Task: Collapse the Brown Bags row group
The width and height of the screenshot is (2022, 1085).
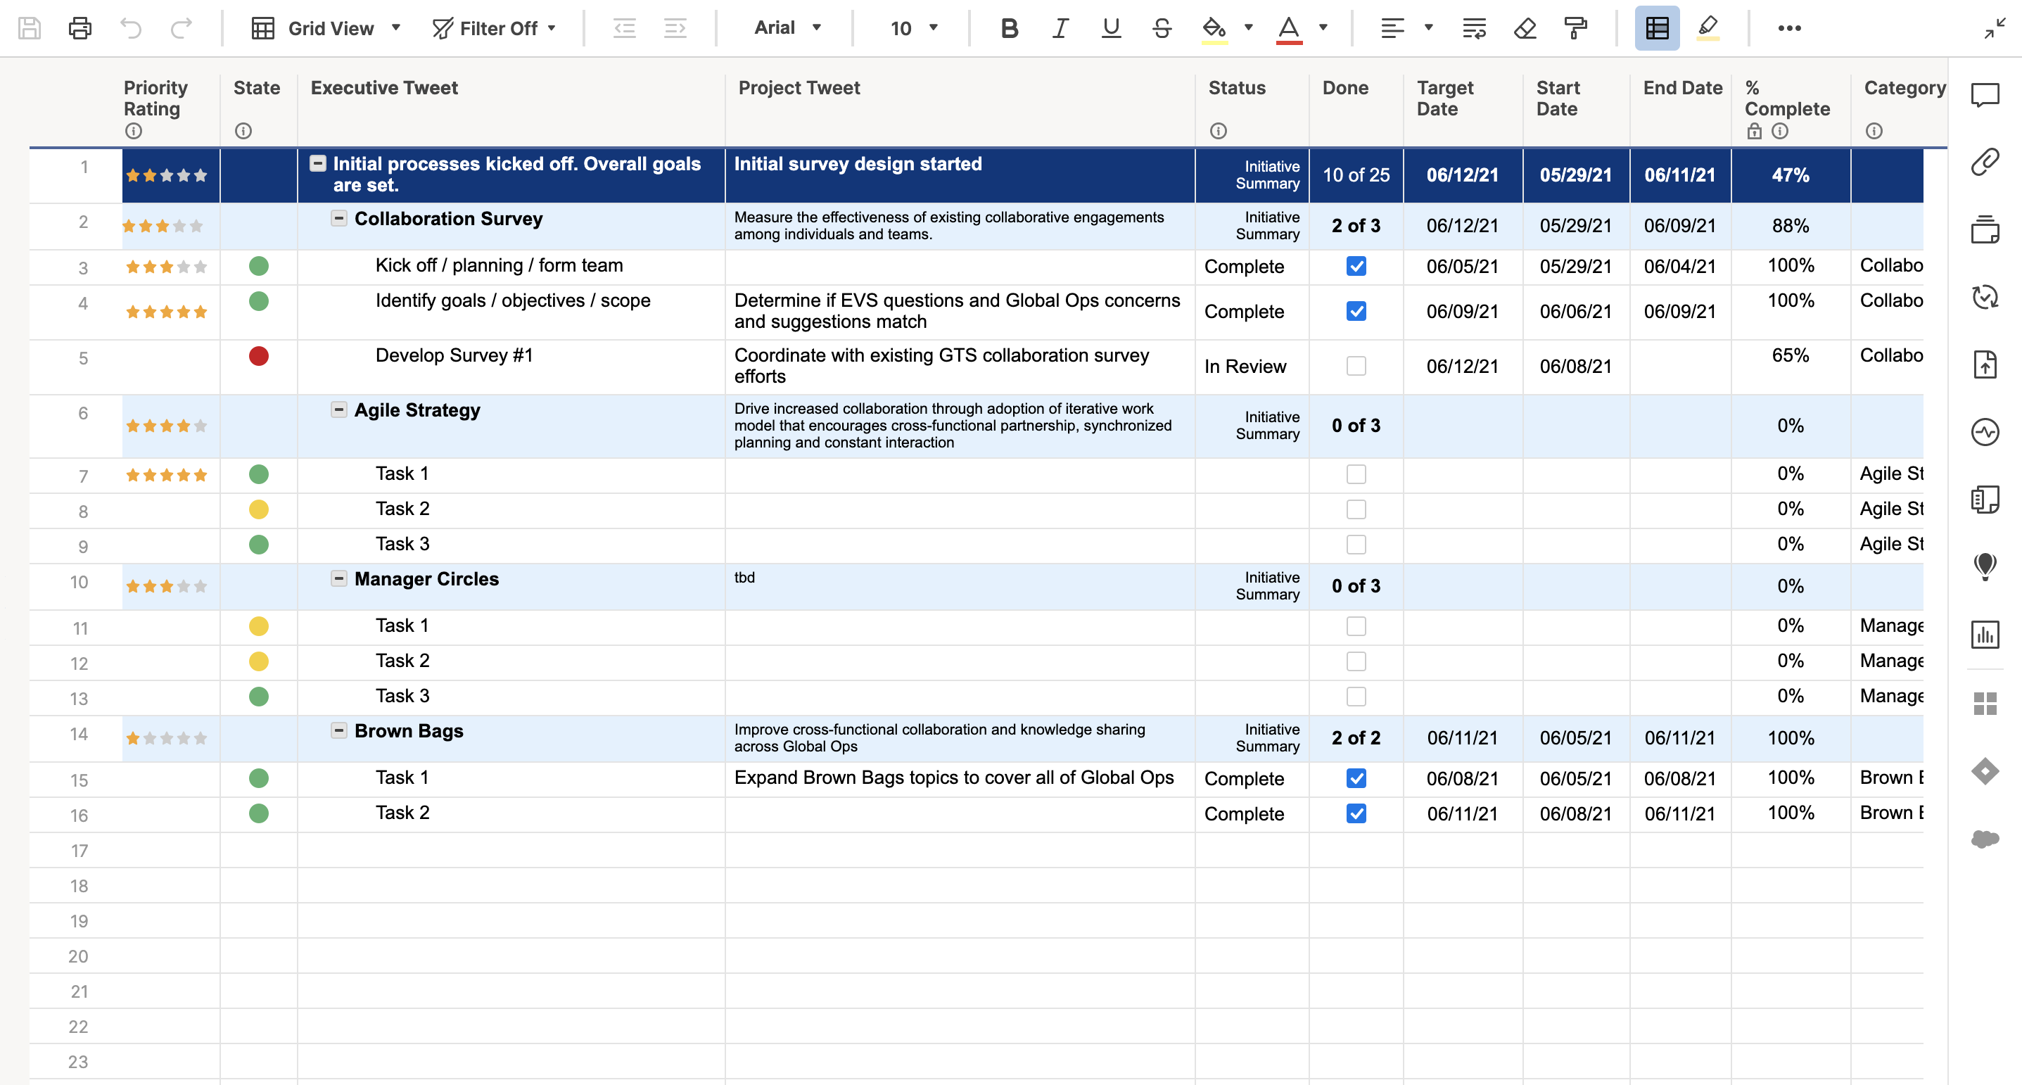Action: (x=338, y=730)
